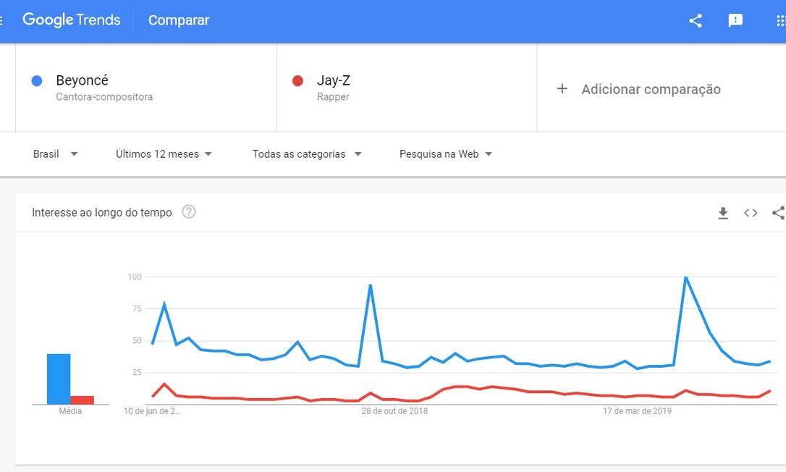
Task: Go to Google Trends home logo
Action: coord(72,20)
